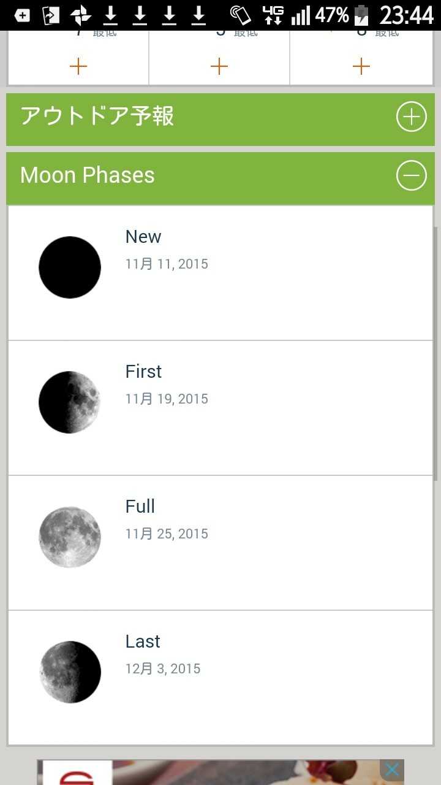
Task: Tap the Full moon icon
Action: point(70,537)
